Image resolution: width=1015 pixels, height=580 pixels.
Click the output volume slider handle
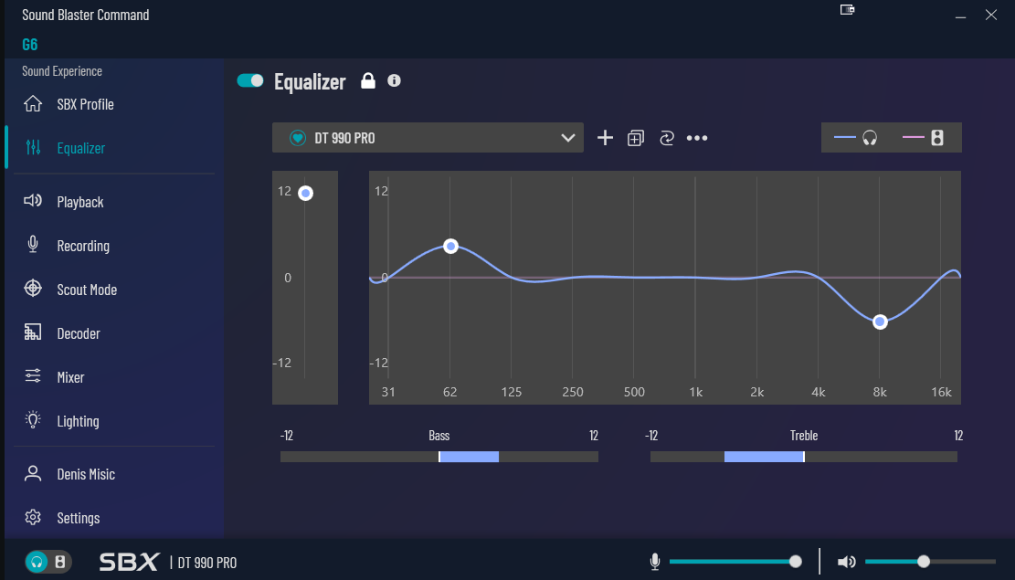[924, 561]
